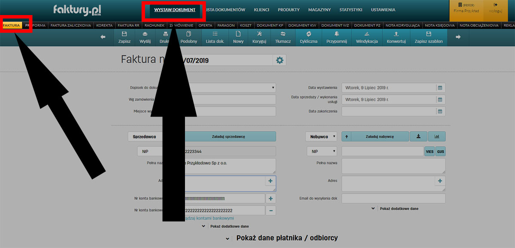This screenshot has width=515, height=248.
Task: Open the Nabywca type dropdown
Action: click(x=321, y=136)
